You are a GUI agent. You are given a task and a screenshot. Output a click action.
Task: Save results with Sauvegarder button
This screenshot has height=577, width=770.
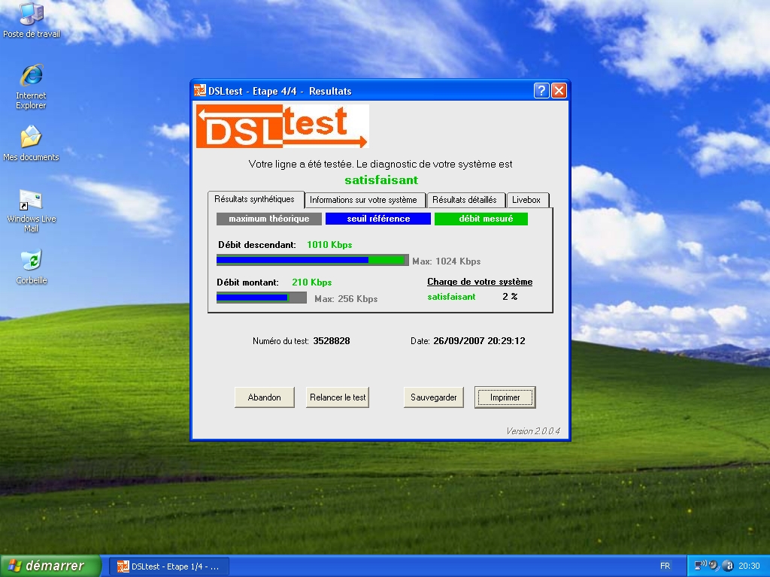434,397
